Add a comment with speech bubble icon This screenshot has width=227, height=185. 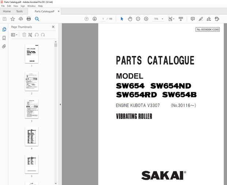tap(193, 19)
